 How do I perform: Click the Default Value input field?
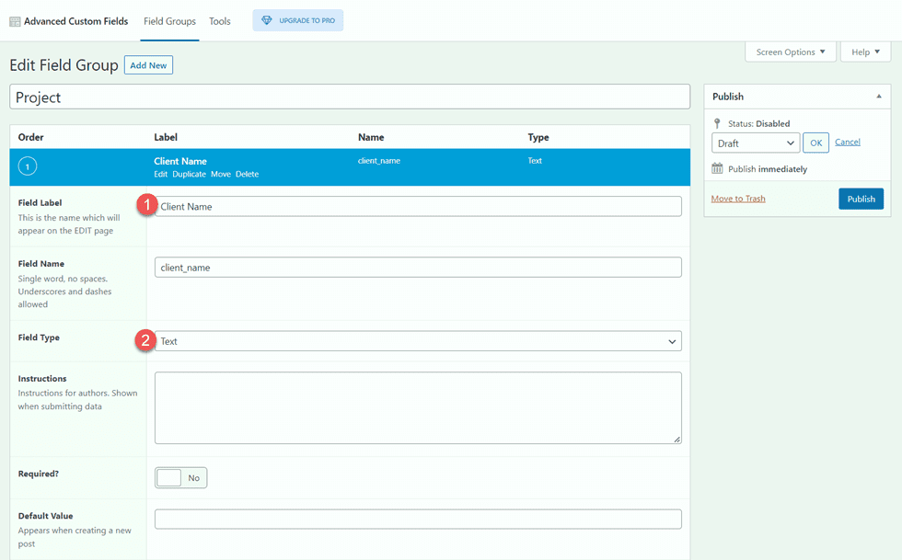pyautogui.click(x=418, y=519)
